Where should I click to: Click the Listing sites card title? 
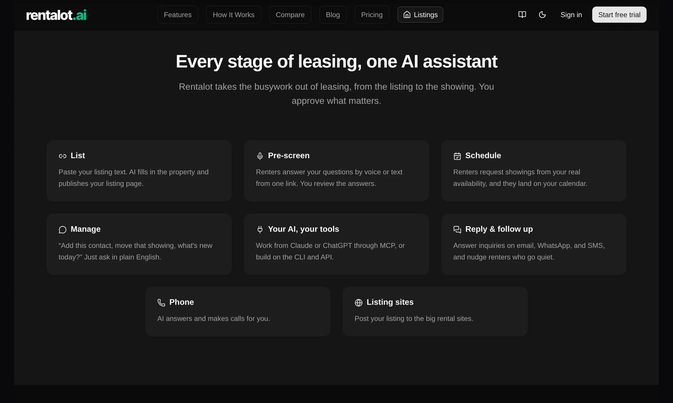tap(390, 302)
